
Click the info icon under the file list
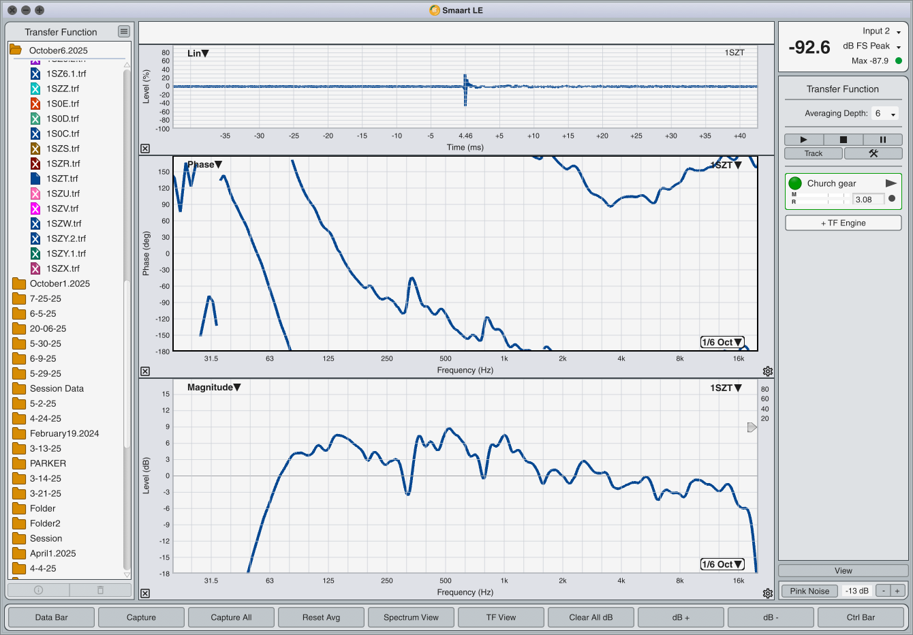[x=39, y=590]
